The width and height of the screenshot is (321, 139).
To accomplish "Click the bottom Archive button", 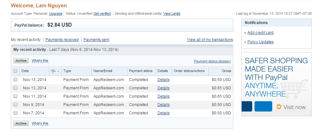I will [21, 123].
